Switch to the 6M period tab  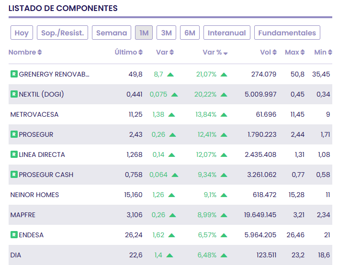(190, 33)
